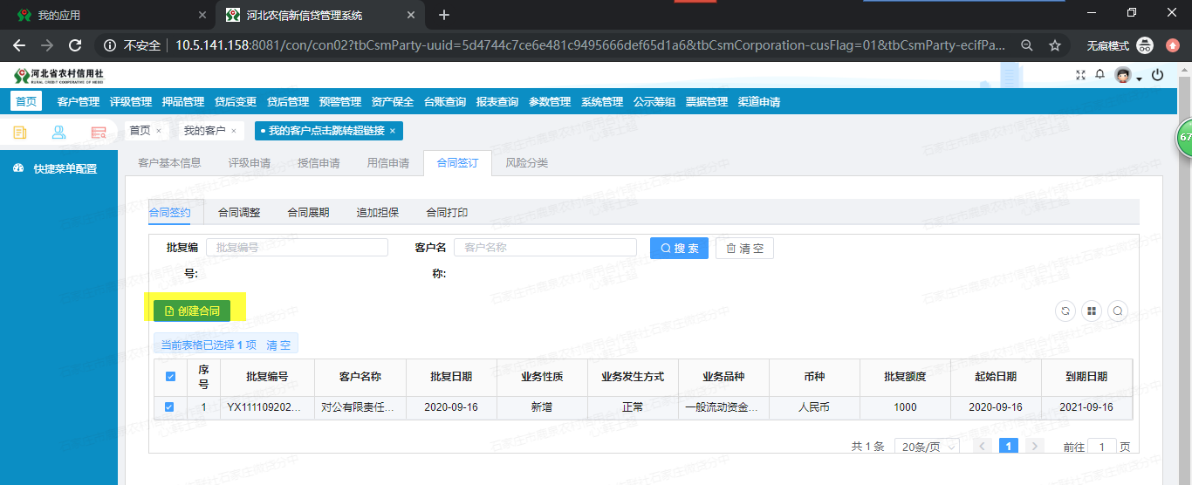Switch to 客户基本信息 tab
The image size is (1192, 485).
coord(170,163)
